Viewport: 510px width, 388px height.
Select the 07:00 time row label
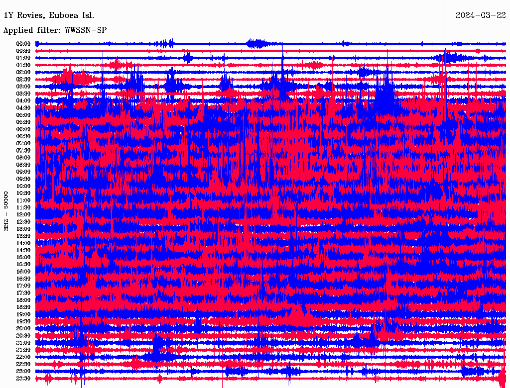[x=23, y=143]
